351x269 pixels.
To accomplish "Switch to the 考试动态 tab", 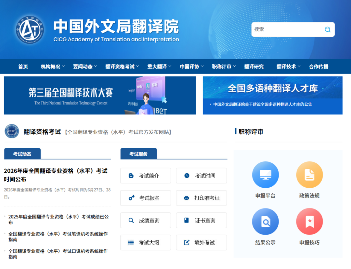I will coord(22,153).
